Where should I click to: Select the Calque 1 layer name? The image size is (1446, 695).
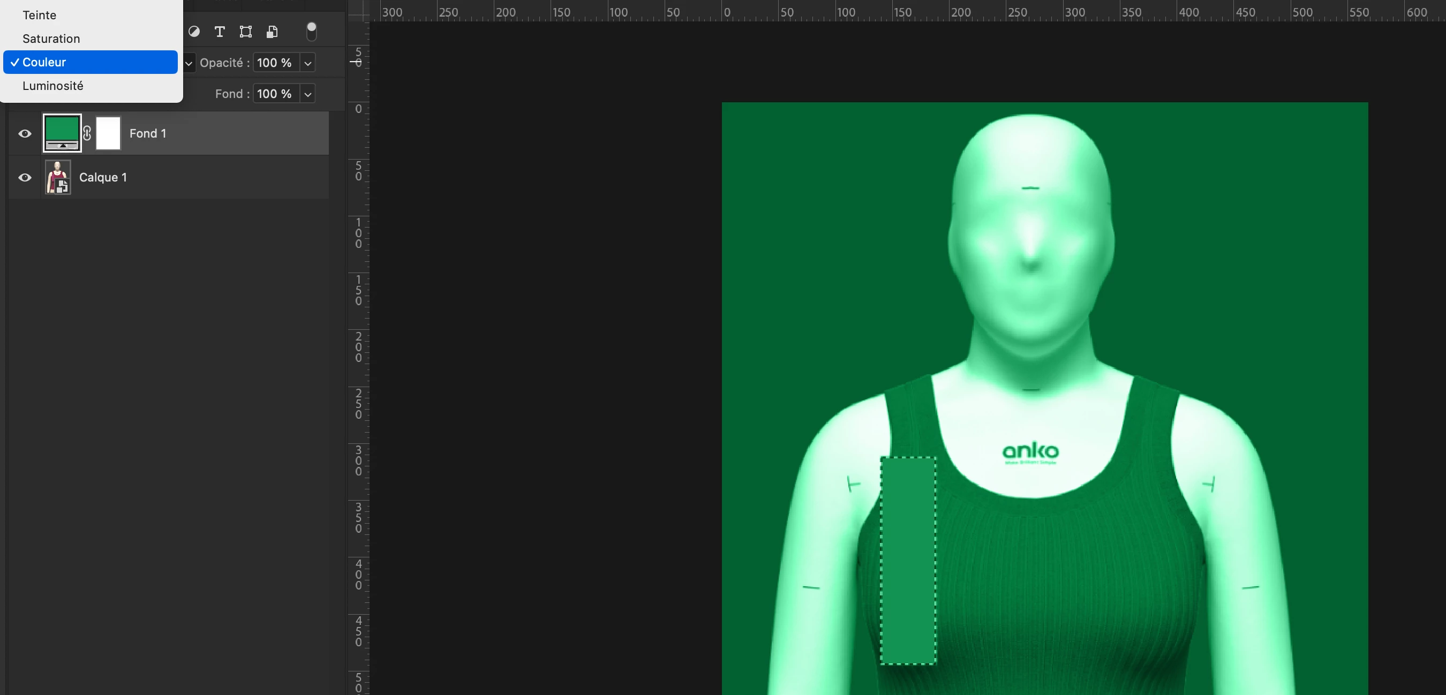pos(103,177)
